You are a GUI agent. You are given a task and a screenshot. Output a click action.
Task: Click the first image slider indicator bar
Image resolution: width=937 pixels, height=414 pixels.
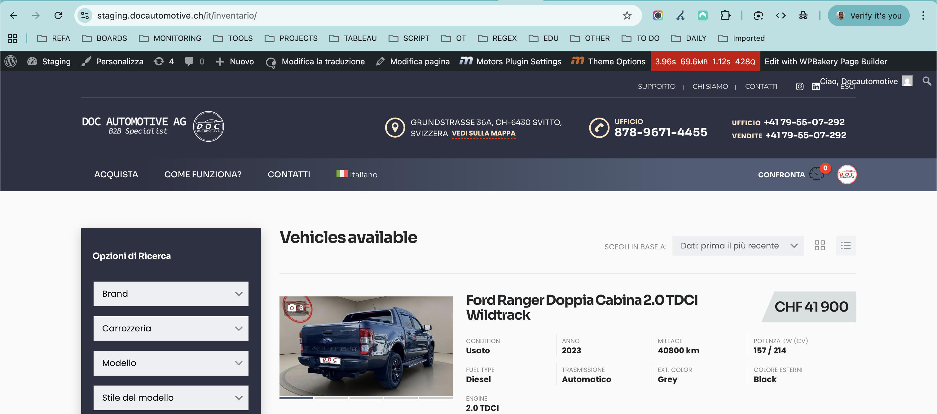point(296,398)
